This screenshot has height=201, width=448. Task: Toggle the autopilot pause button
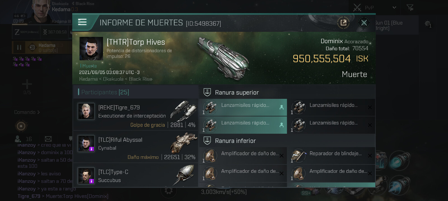point(19,47)
